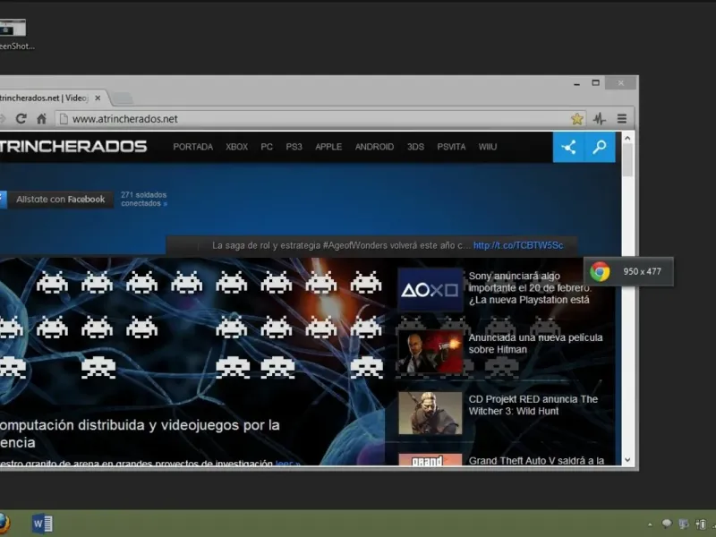This screenshot has height=537, width=716.
Task: Open the PS3 section
Action: click(x=294, y=147)
